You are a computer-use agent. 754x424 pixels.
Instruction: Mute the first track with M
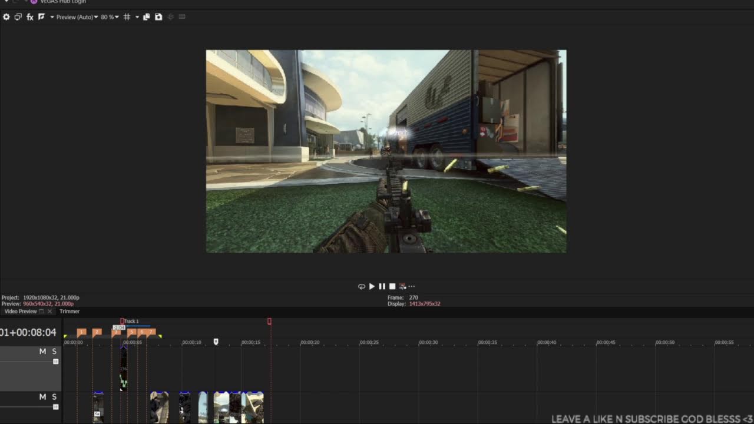pos(42,352)
